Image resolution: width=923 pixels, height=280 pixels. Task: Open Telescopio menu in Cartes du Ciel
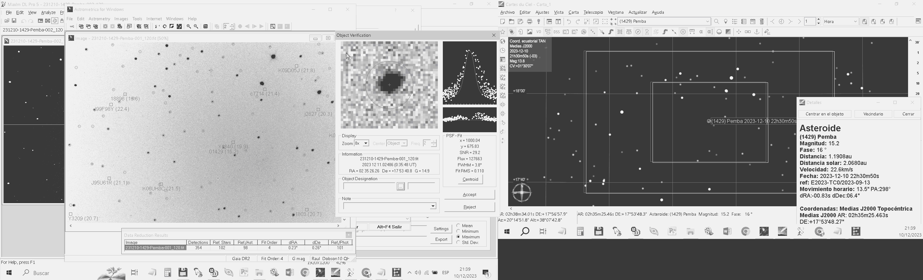(593, 12)
